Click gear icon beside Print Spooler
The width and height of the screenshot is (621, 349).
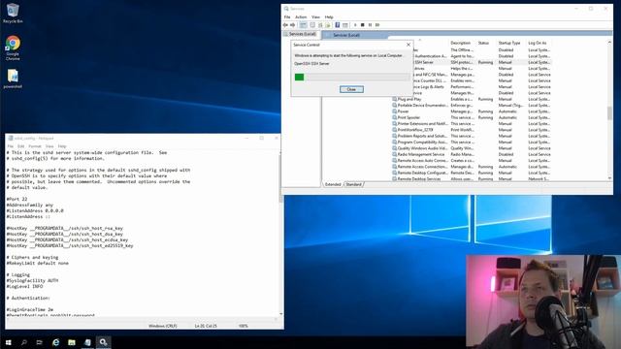(x=395, y=117)
